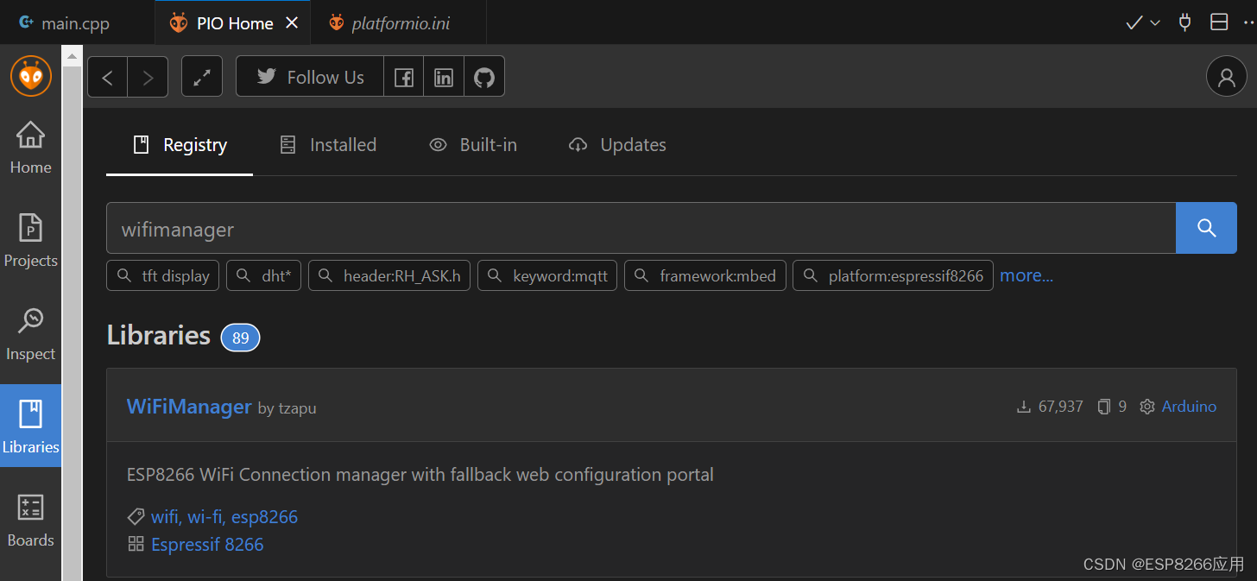
Task: Click the serial monitor plug icon
Action: point(1185,22)
